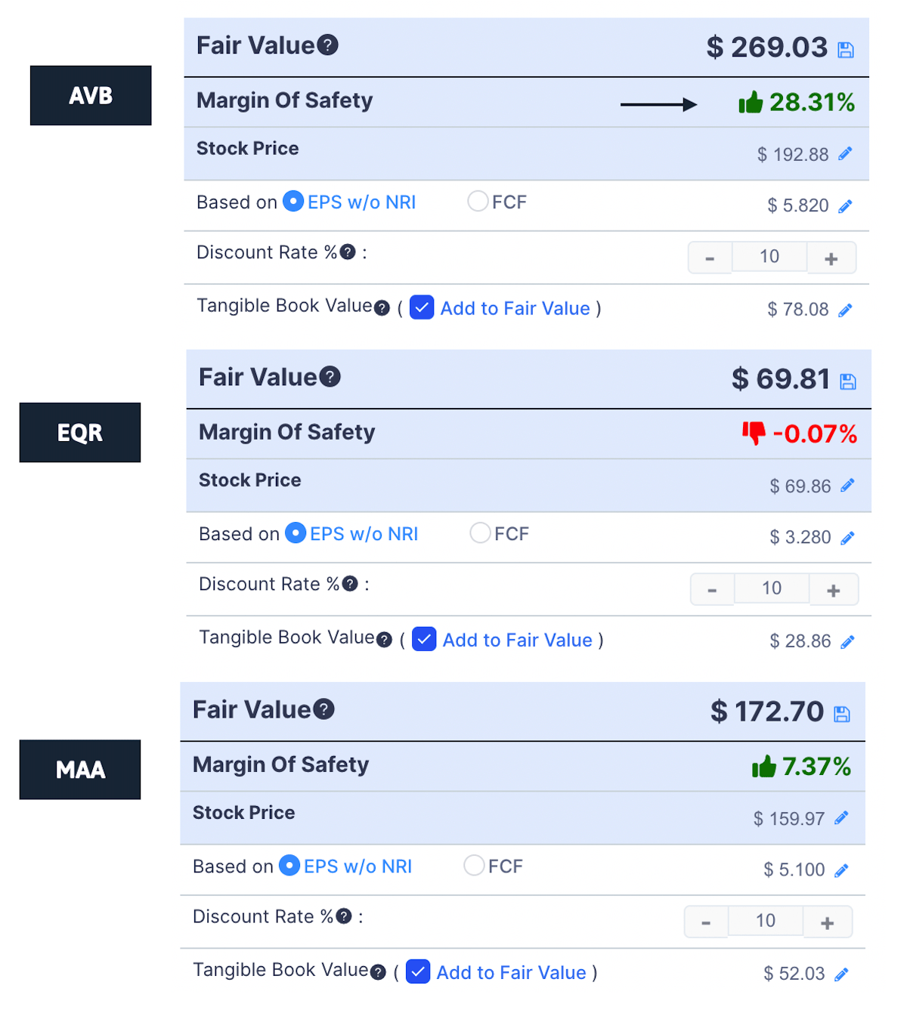907x1016 pixels.
Task: Edit MAA's Tangible Book Value amount
Action: click(841, 974)
